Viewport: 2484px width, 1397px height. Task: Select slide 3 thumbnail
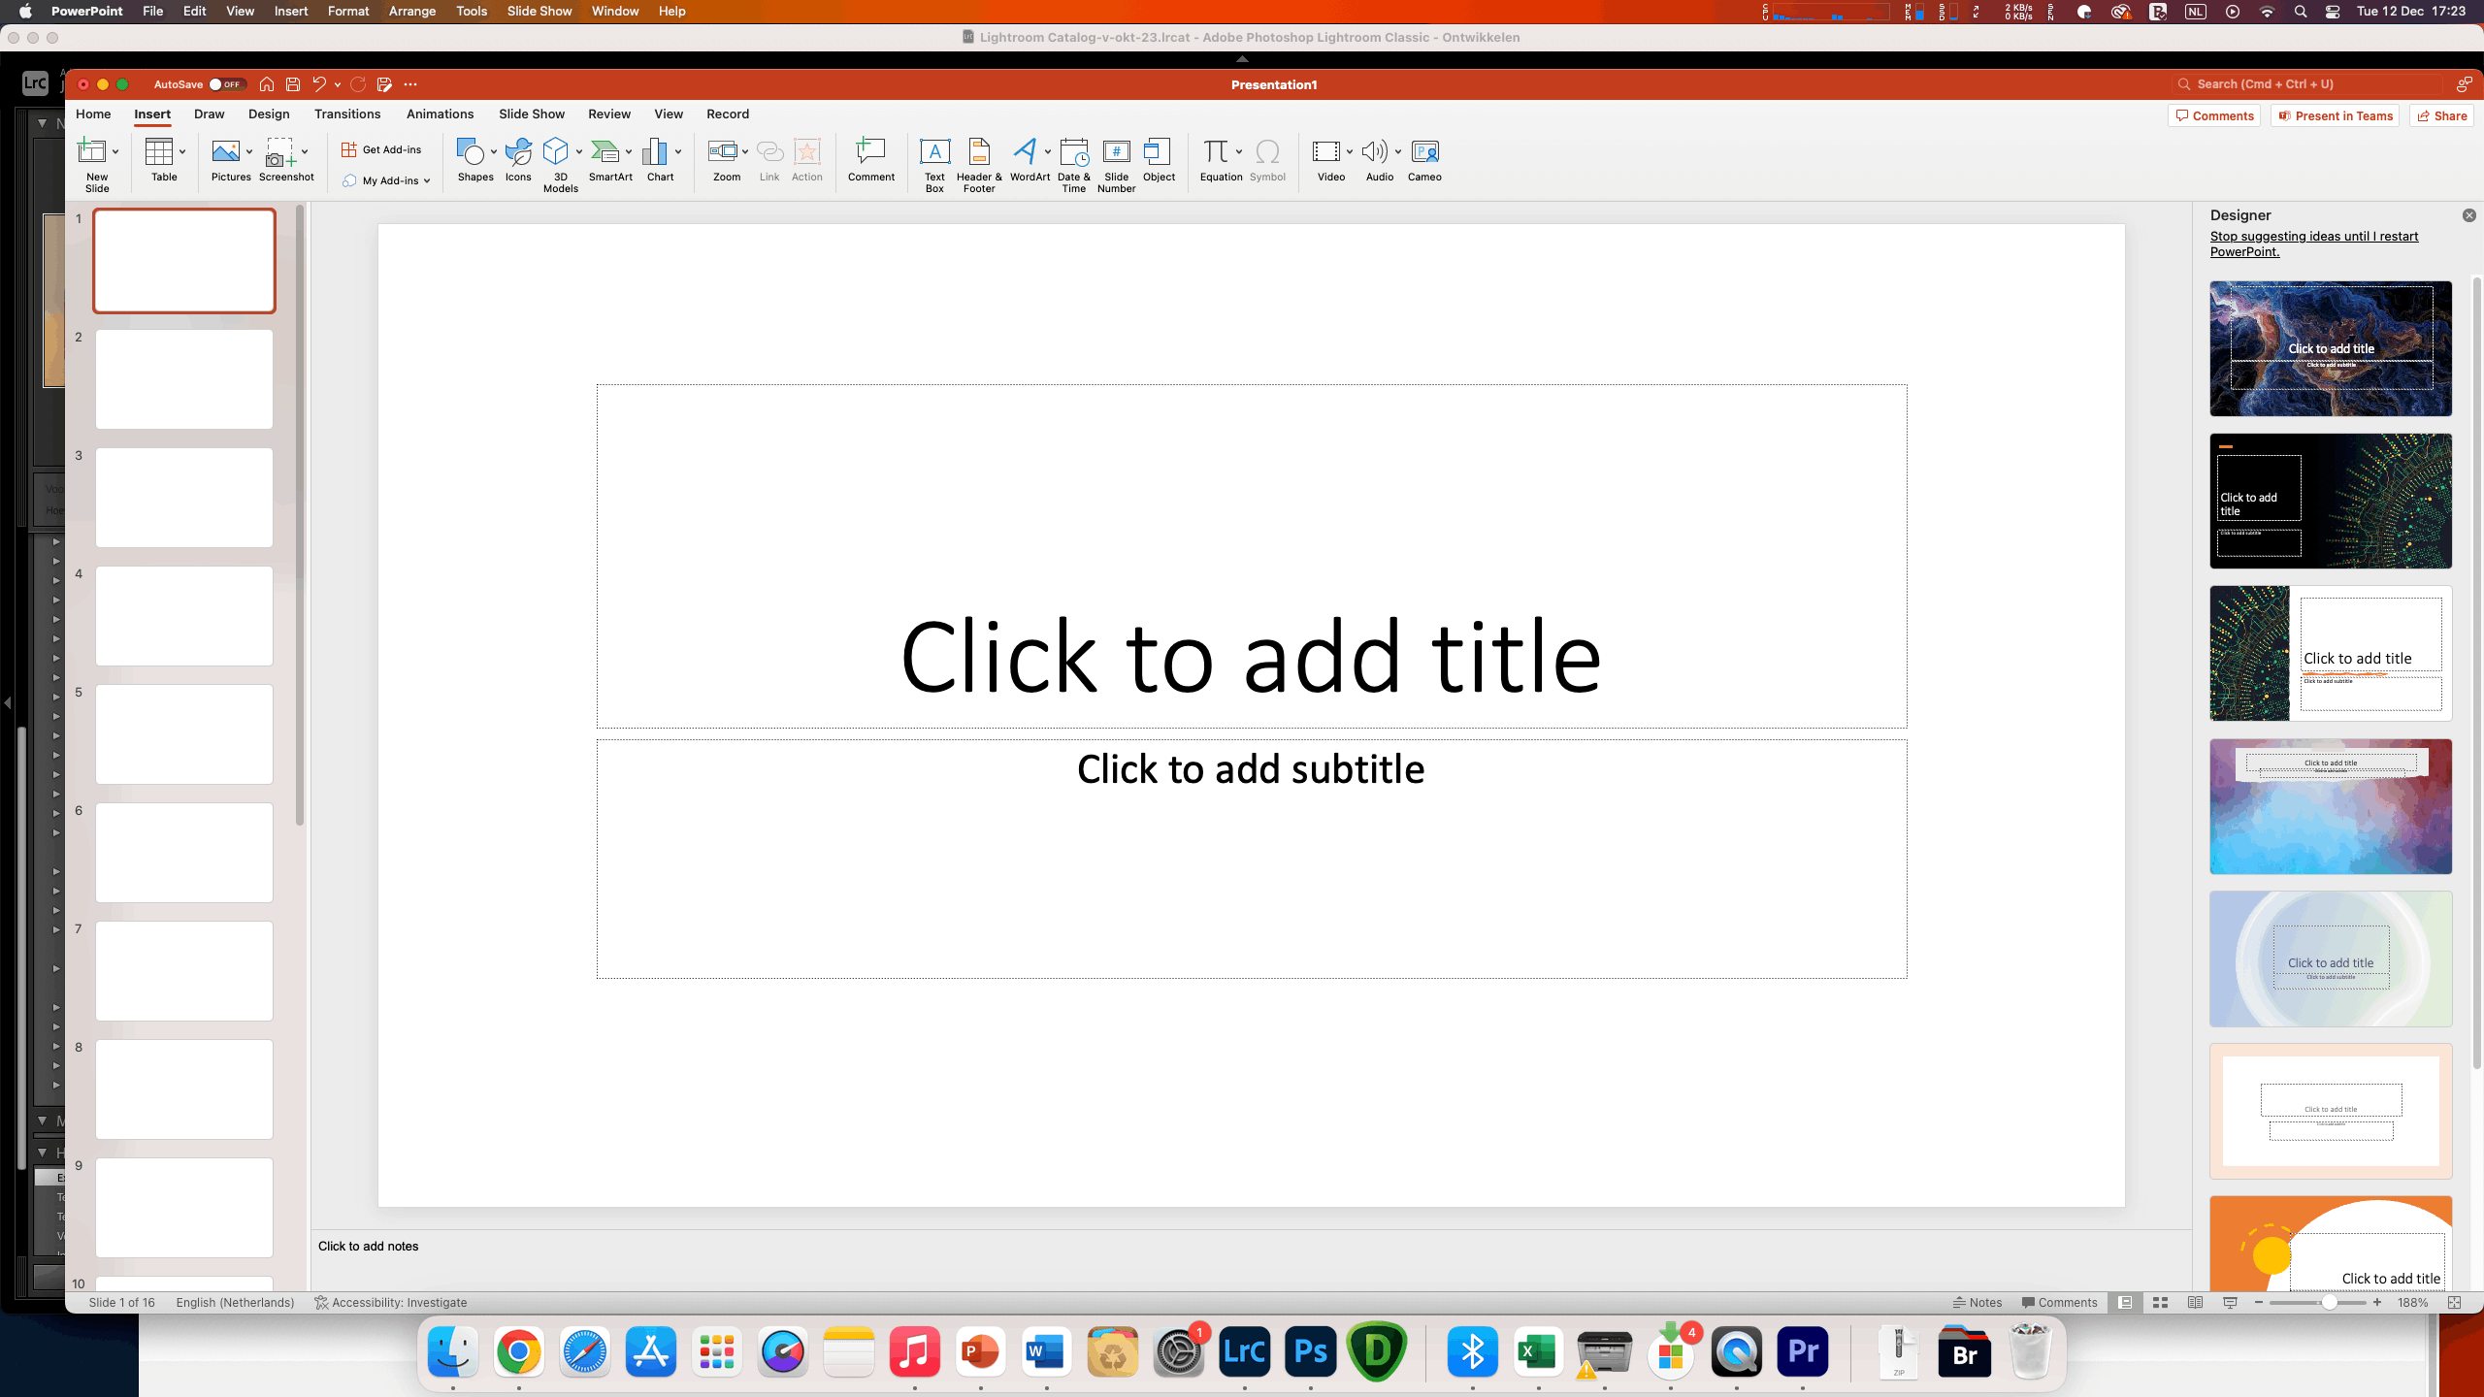pos(184,498)
